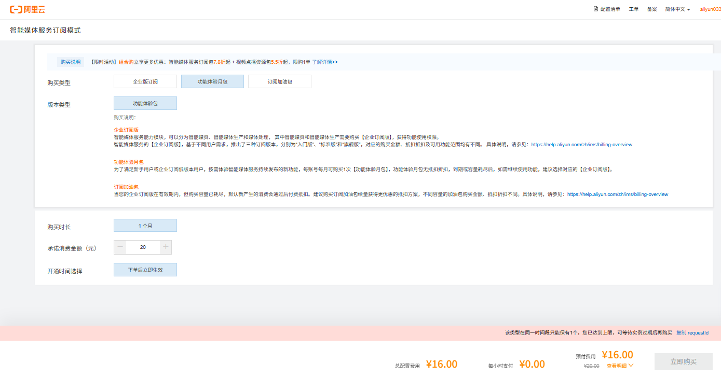Click the struck-through ¥20.00 price
Screen dimensions: 721x377
pyautogui.click(x=592, y=366)
